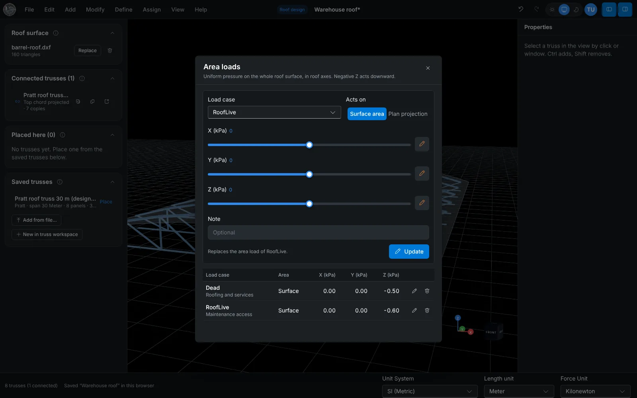Click copy icon on connected Pratt truss
Screen dimensions: 637x398
[92, 101]
